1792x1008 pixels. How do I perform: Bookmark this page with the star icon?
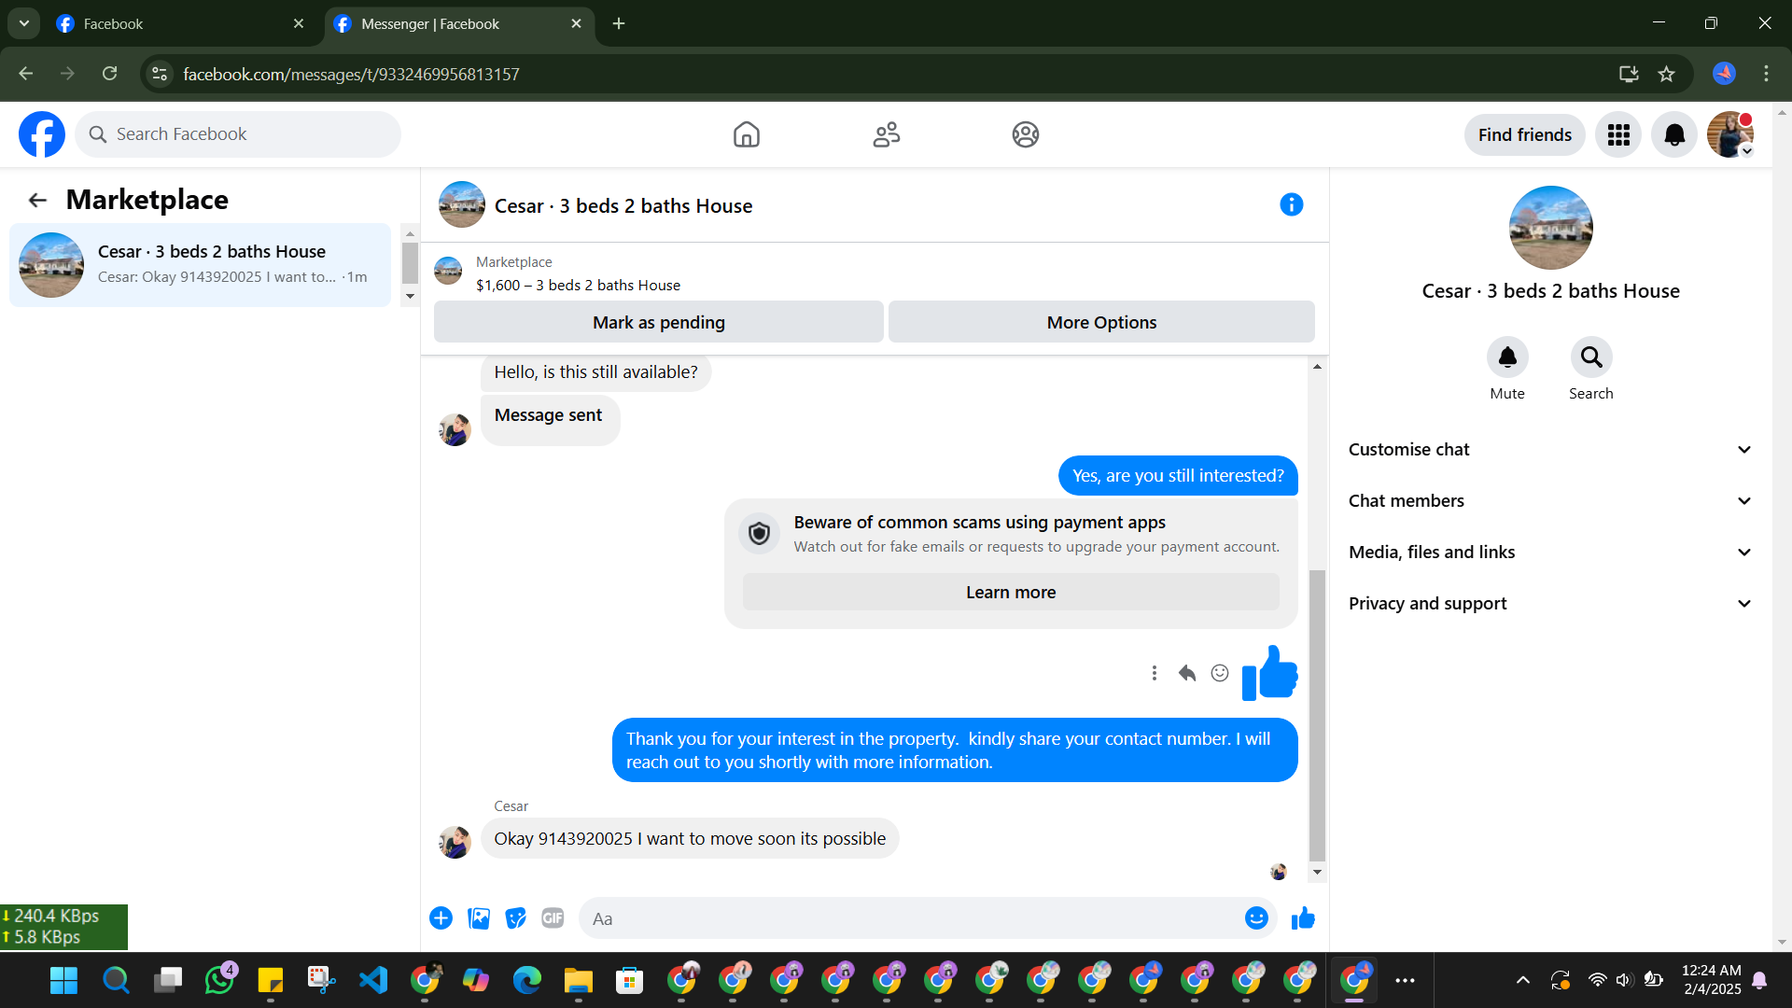pos(1667,74)
